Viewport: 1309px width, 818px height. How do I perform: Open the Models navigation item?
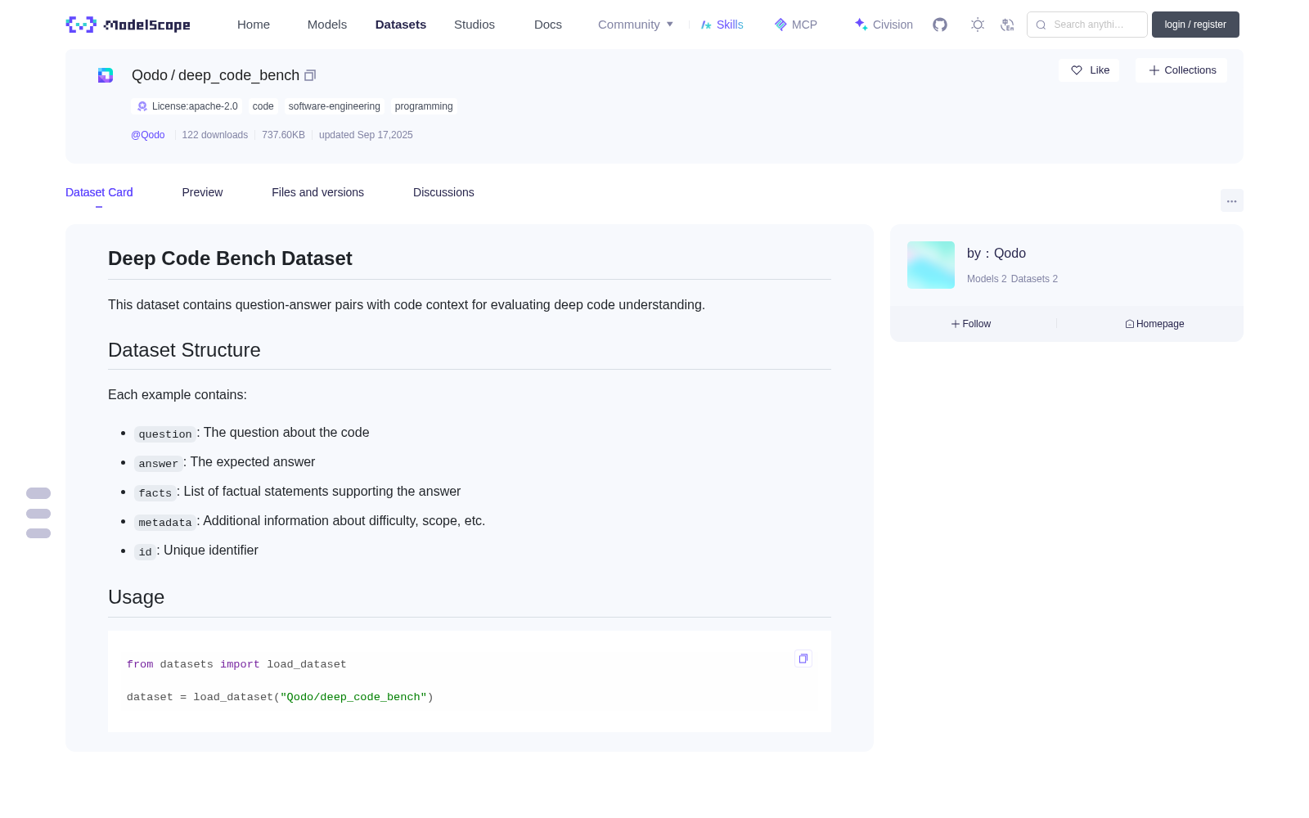click(327, 25)
